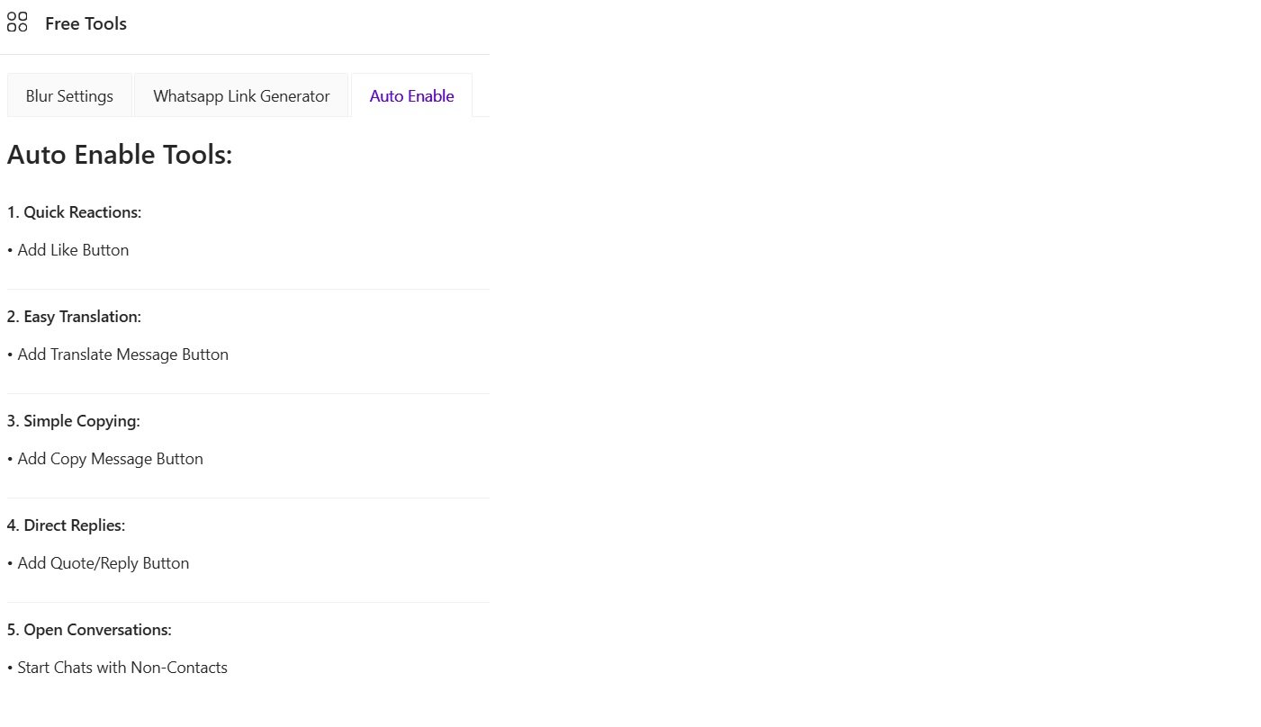This screenshot has width=1261, height=727.
Task: Open the Whatsapp Link Generator tab
Action: pos(241,95)
